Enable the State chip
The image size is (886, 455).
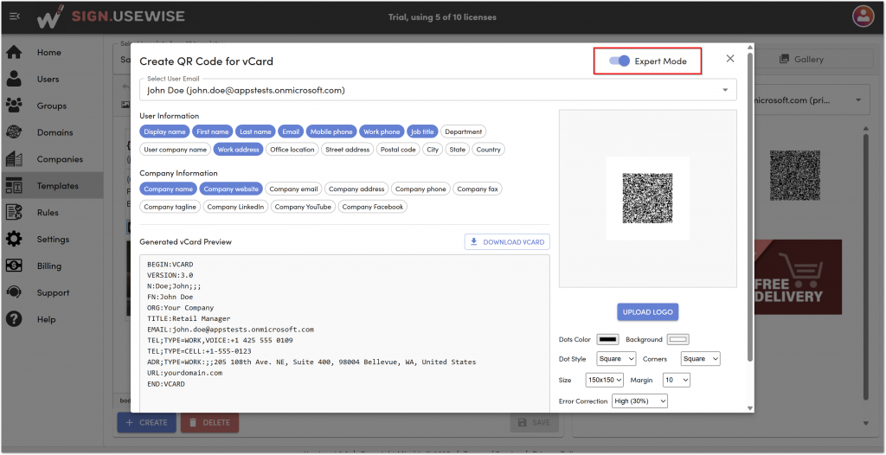click(x=458, y=150)
